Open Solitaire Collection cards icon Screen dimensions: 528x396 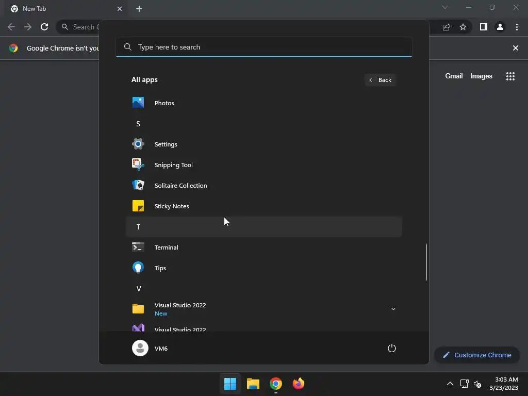pyautogui.click(x=138, y=185)
